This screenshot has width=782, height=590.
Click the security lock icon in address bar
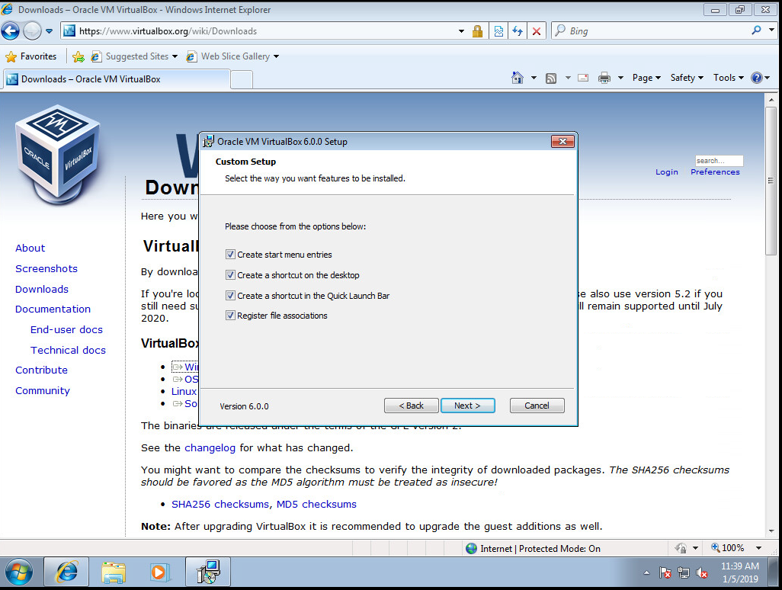477,31
